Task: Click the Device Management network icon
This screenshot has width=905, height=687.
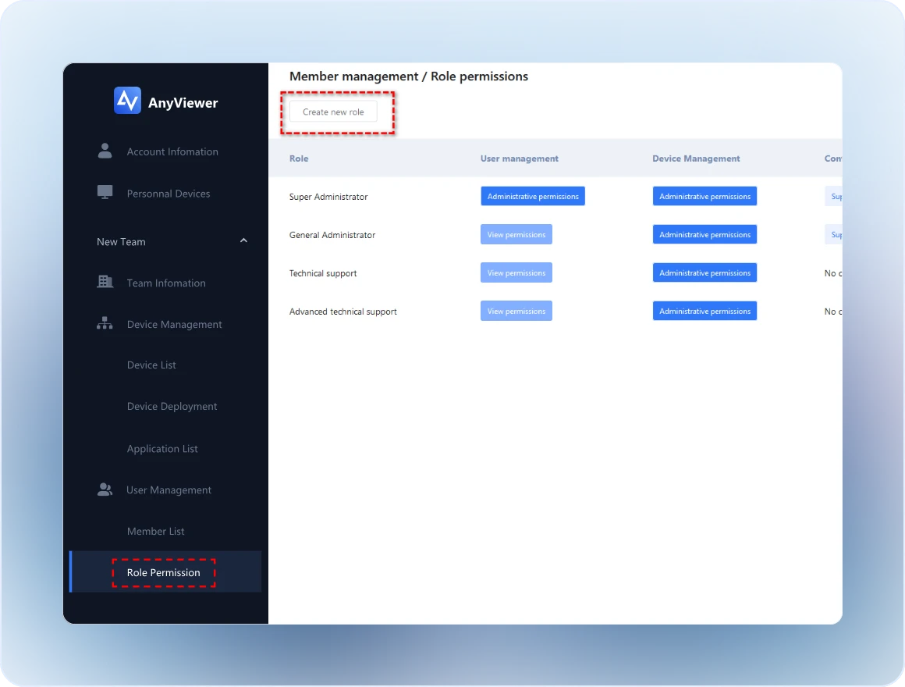Action: [x=105, y=324]
